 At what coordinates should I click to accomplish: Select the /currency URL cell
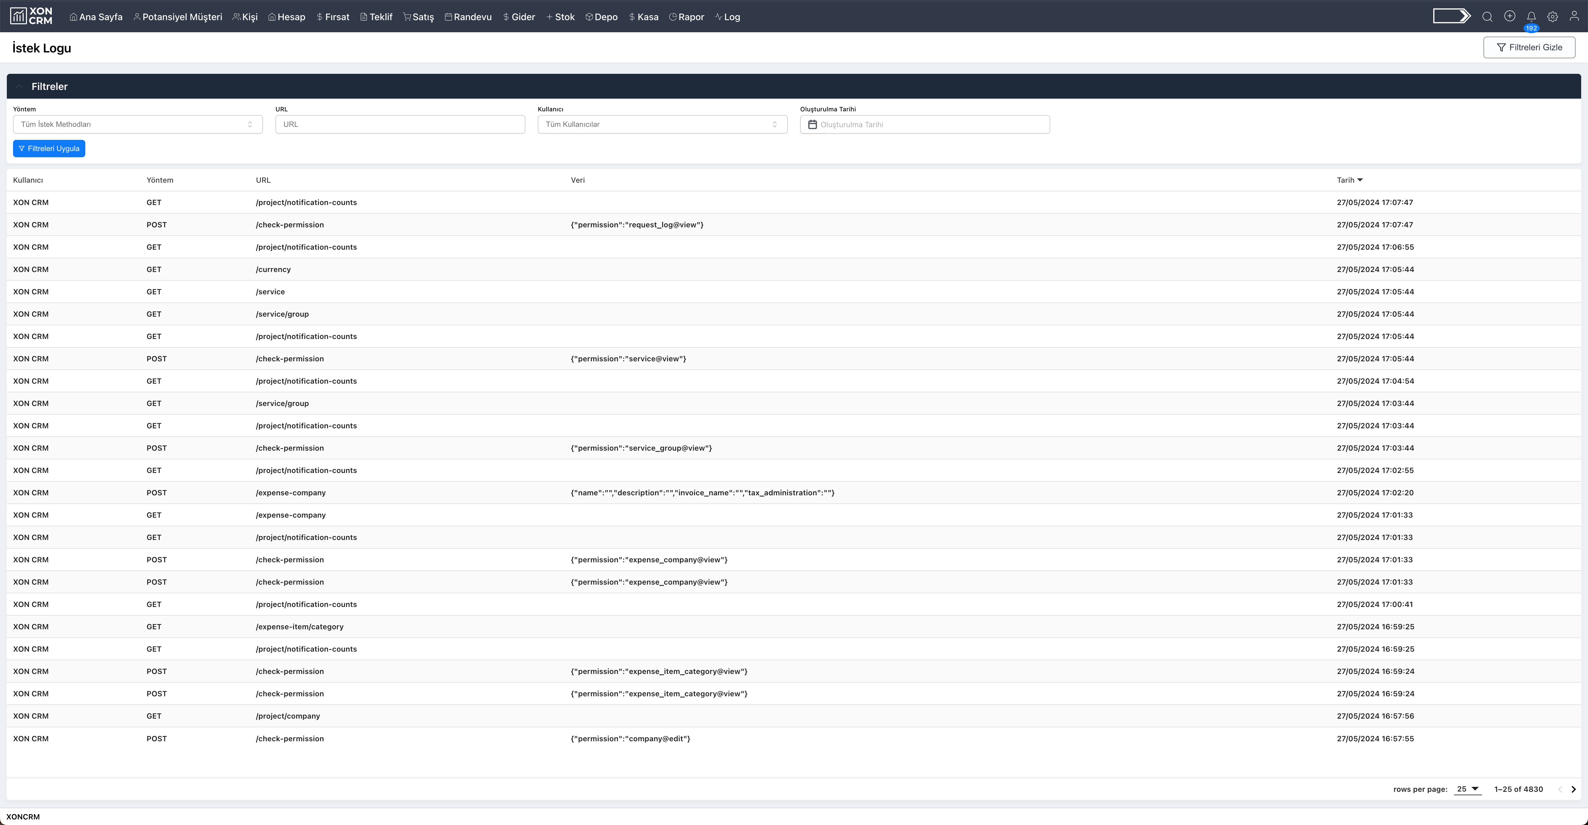[x=273, y=270]
